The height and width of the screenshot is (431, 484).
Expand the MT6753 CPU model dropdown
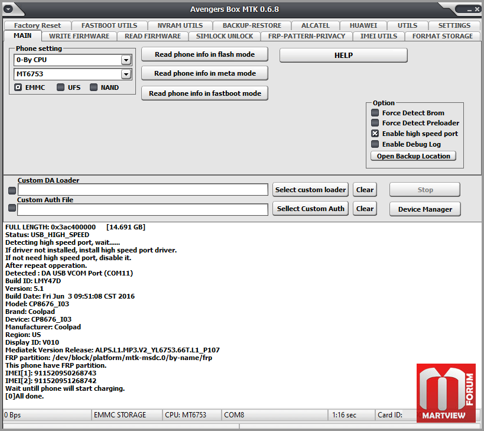126,74
